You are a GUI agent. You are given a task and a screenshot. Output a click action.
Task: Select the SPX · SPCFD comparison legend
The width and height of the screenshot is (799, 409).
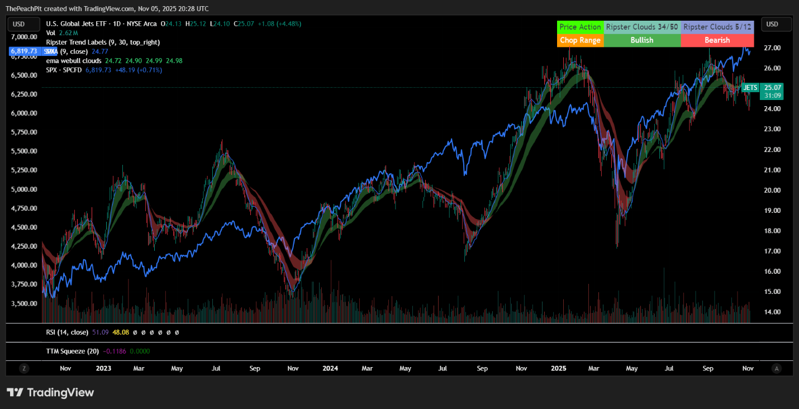pos(64,70)
